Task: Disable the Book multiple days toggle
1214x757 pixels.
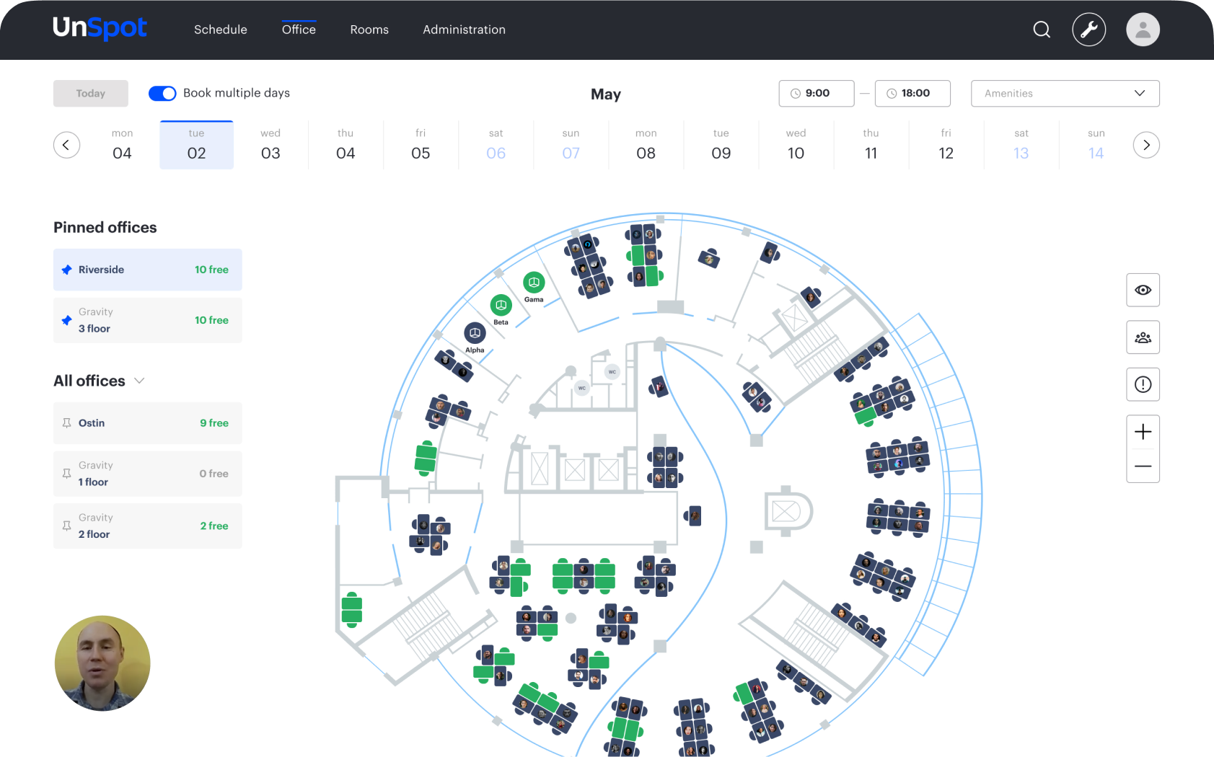Action: coord(162,94)
